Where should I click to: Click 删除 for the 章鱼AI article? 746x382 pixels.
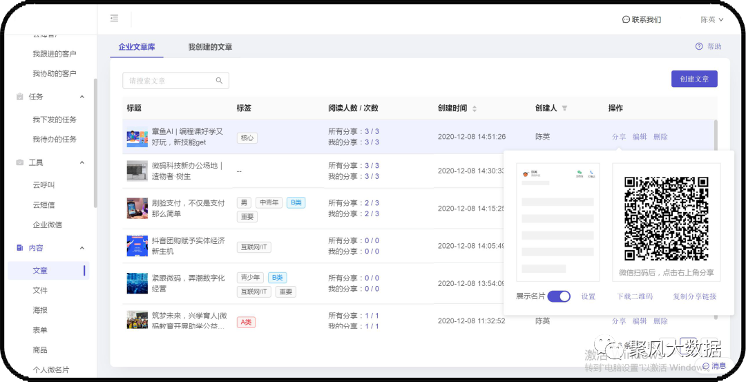point(660,137)
